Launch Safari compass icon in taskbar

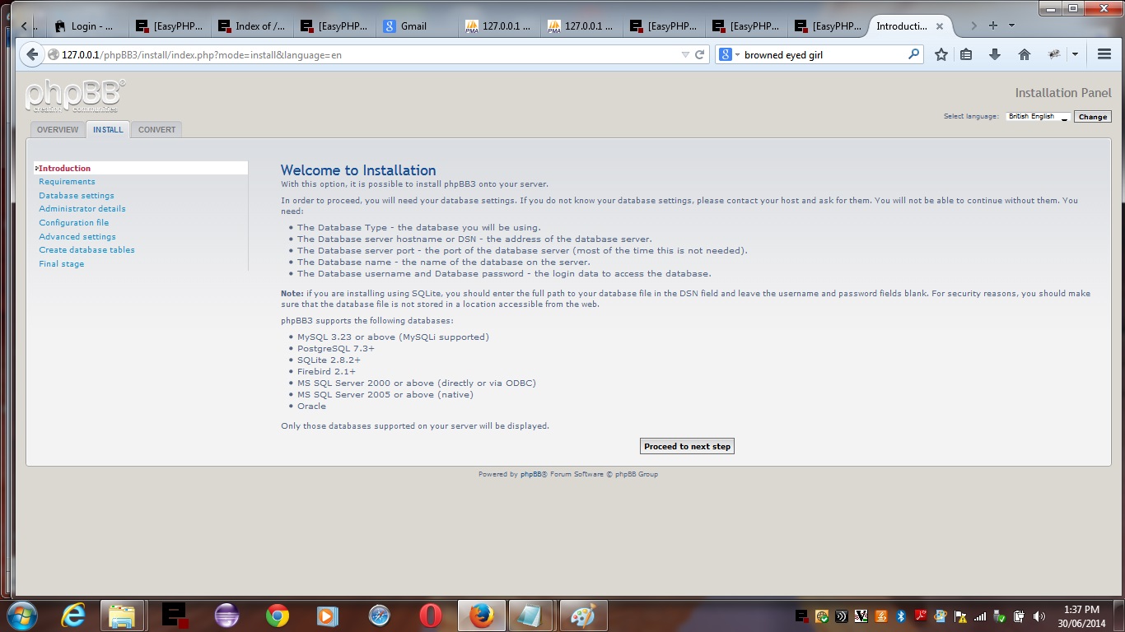click(379, 616)
